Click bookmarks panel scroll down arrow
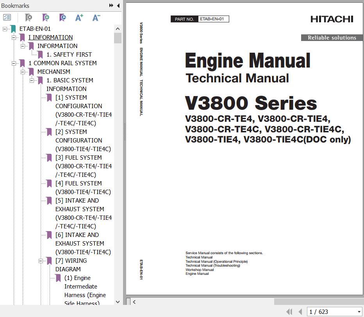 pyautogui.click(x=118, y=302)
